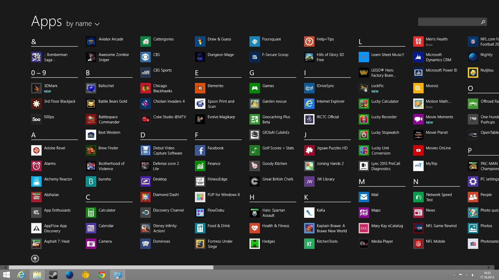
Task: Open the Mail app icon
Action: (364, 197)
